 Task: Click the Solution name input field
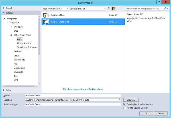point(73,104)
